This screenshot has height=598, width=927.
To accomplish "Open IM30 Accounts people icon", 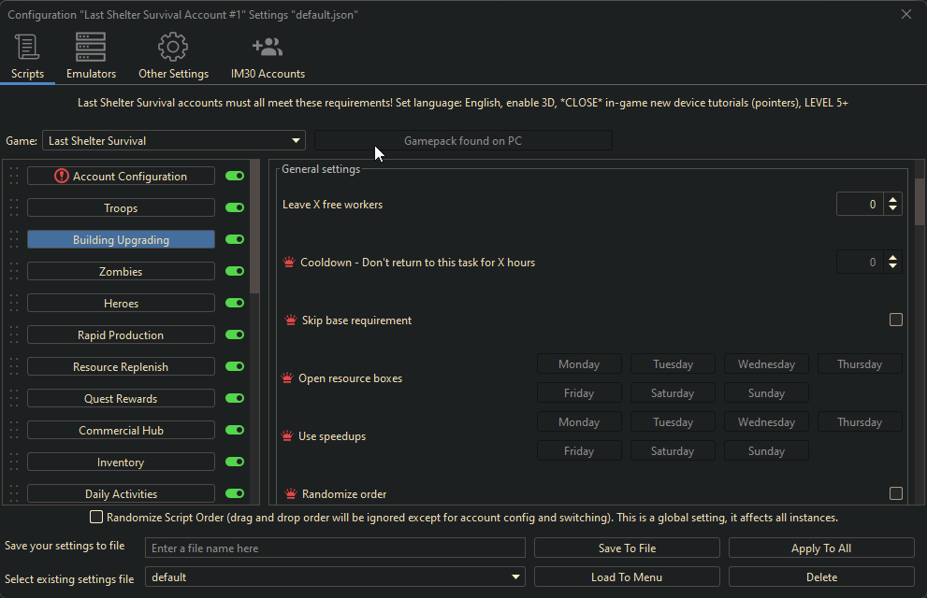I will click(x=268, y=47).
